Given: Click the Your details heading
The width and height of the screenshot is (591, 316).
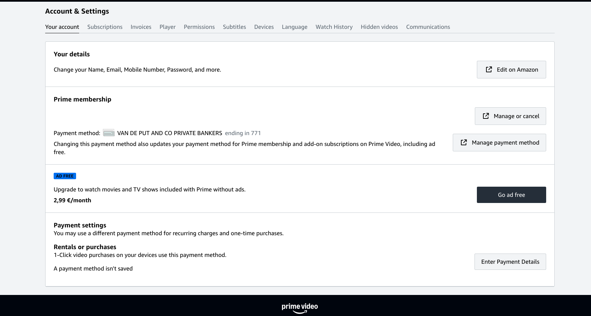Looking at the screenshot, I should pos(72,54).
